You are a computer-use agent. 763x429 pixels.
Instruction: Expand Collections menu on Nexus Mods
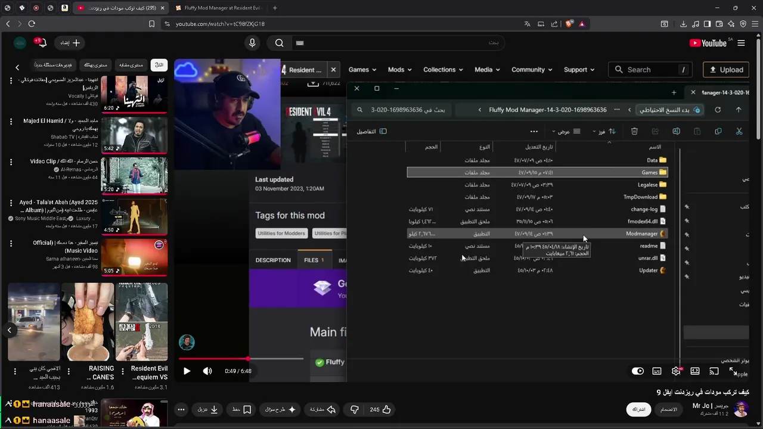(443, 70)
